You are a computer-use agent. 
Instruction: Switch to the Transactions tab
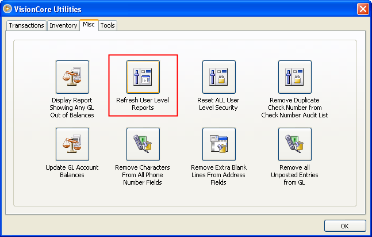(26, 25)
